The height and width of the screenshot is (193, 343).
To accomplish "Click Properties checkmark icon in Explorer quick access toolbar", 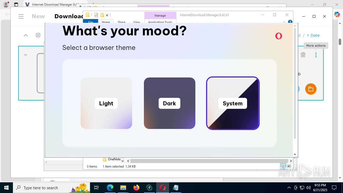I will click(96, 15).
